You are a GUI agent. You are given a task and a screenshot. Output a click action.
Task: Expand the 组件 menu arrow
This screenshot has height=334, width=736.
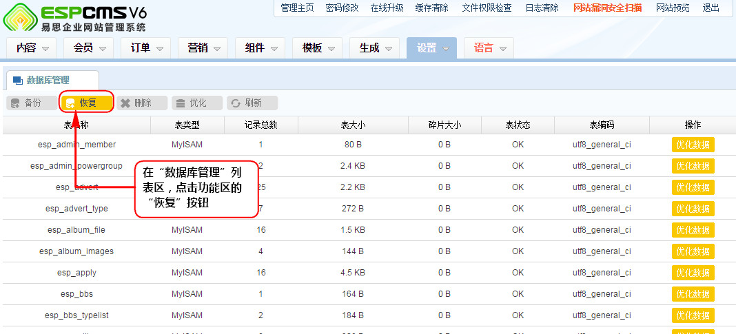(274, 48)
